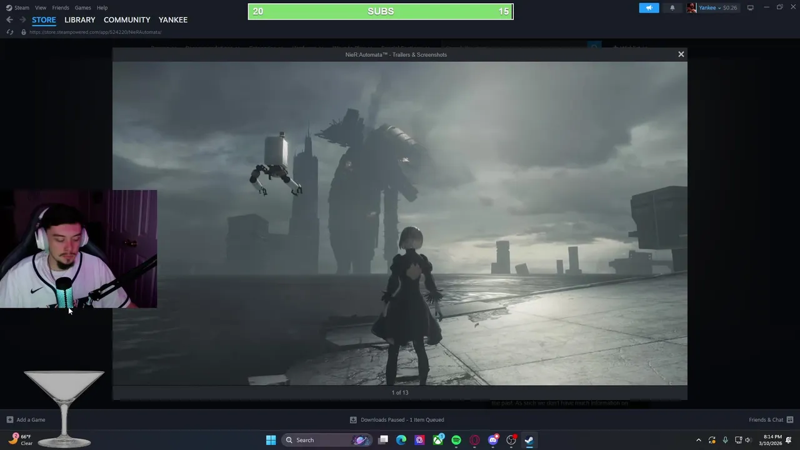Click the NieR:Automata screenshot image
This screenshot has height=450, width=800.
click(400, 223)
